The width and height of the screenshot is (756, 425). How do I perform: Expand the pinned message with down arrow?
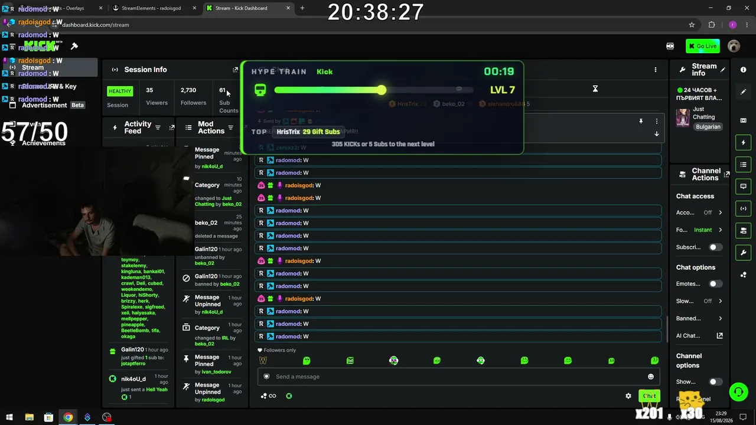(x=656, y=133)
